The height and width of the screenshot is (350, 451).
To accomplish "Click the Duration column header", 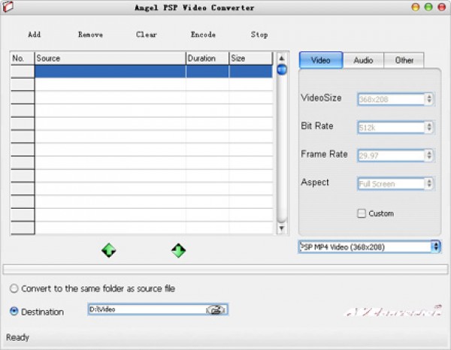I will coord(207,59).
